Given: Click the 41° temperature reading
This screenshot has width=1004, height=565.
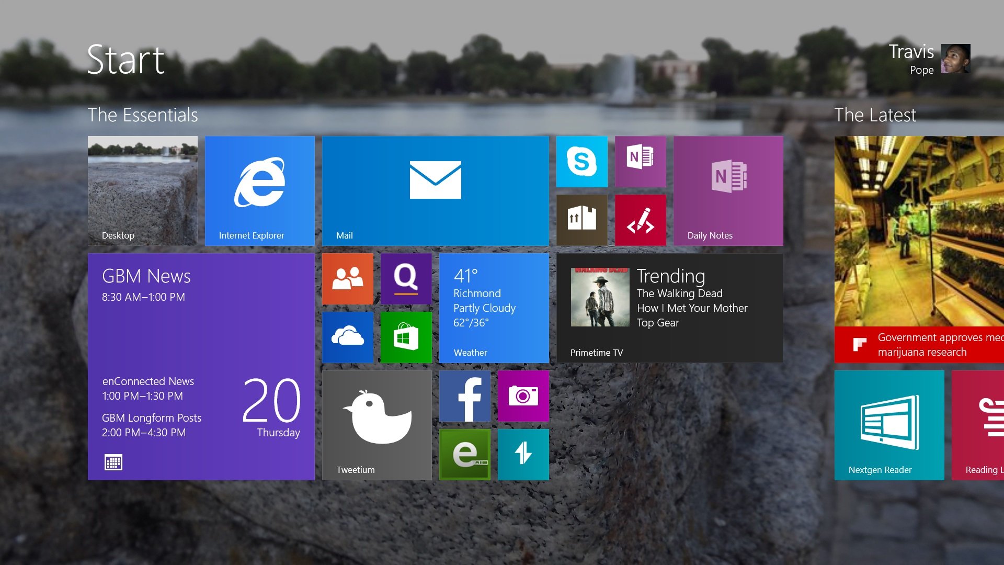Looking at the screenshot, I should point(466,276).
